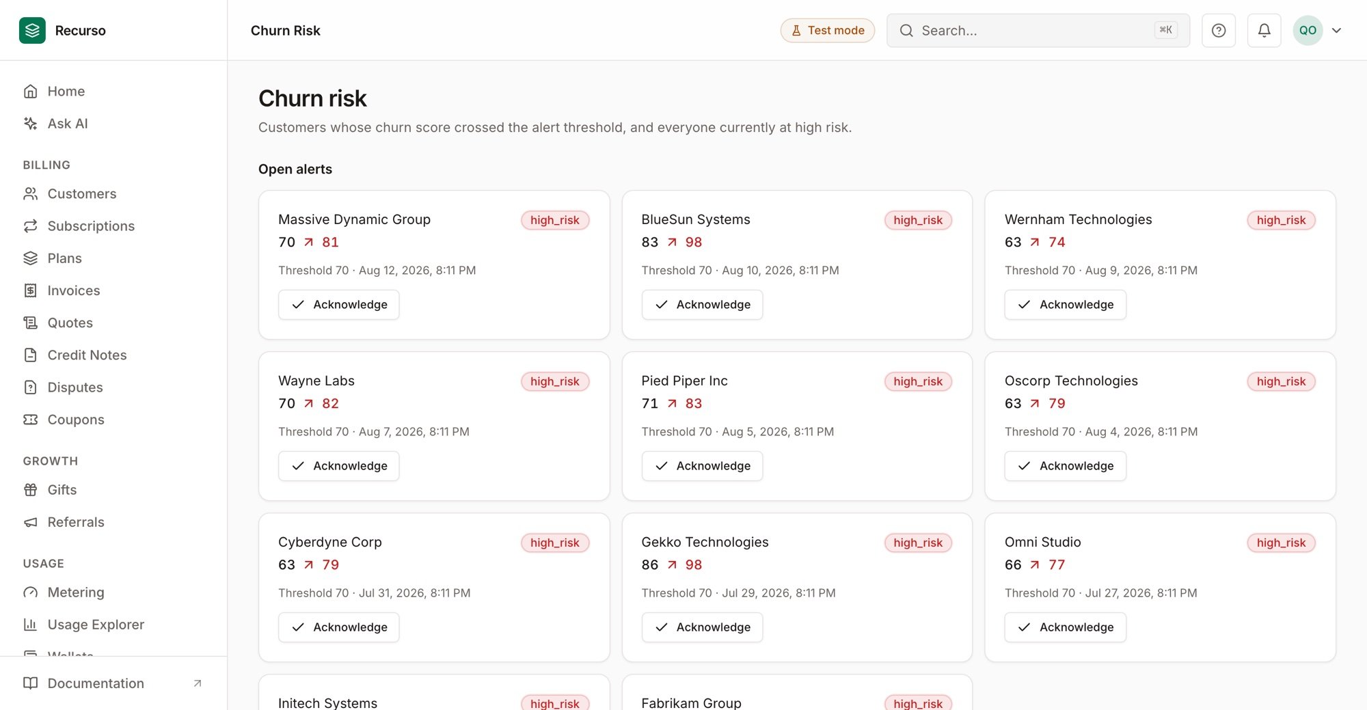Click Cyberdyne Corp customer name
The height and width of the screenshot is (710, 1367).
click(x=330, y=542)
